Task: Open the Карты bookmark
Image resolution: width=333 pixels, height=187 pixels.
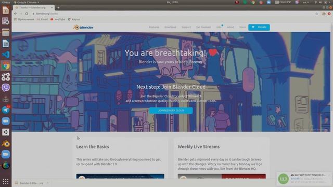Action: pyautogui.click(x=74, y=19)
